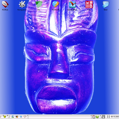This screenshot has height=119, width=119.
Task: Open the Klipper clipboard tray icon
Action: pyautogui.click(x=94, y=117)
